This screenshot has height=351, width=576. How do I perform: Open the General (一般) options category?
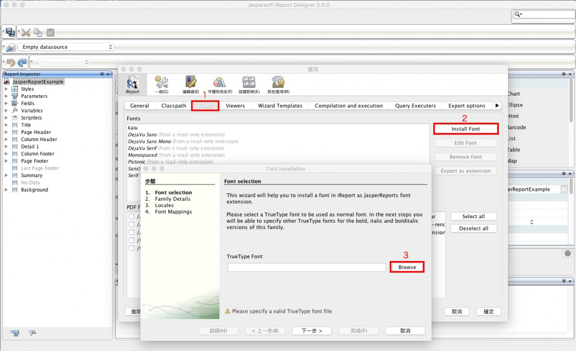coord(161,84)
